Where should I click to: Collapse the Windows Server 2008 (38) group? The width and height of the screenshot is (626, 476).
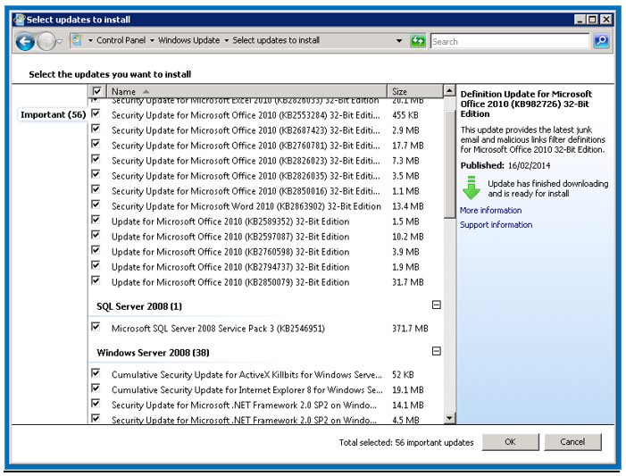tap(437, 351)
